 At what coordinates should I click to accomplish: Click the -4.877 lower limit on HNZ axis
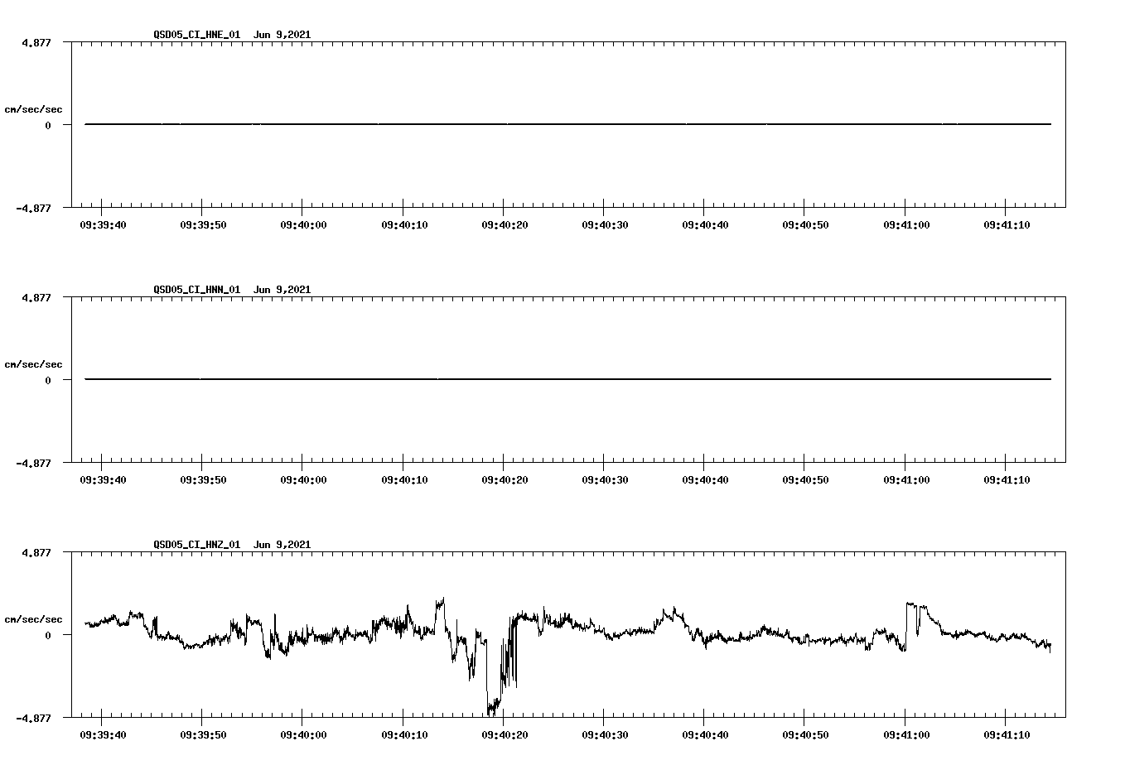coord(34,718)
